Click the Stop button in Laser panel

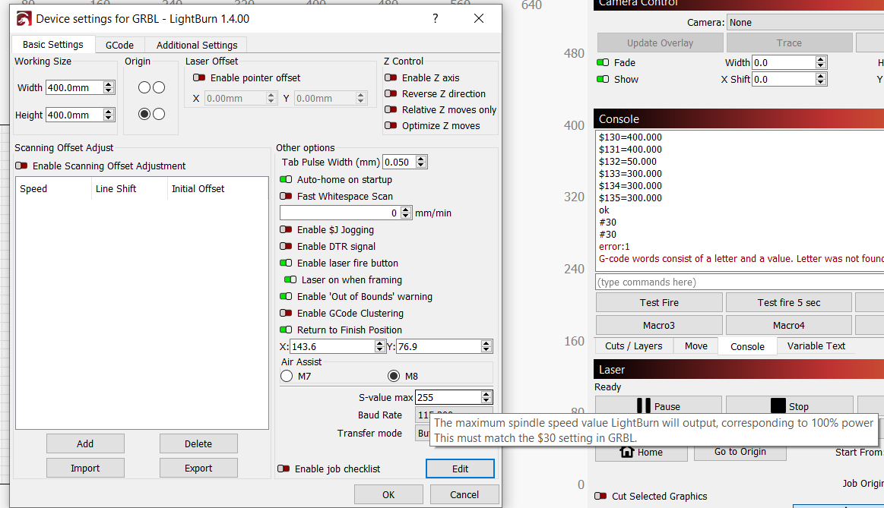(789, 406)
